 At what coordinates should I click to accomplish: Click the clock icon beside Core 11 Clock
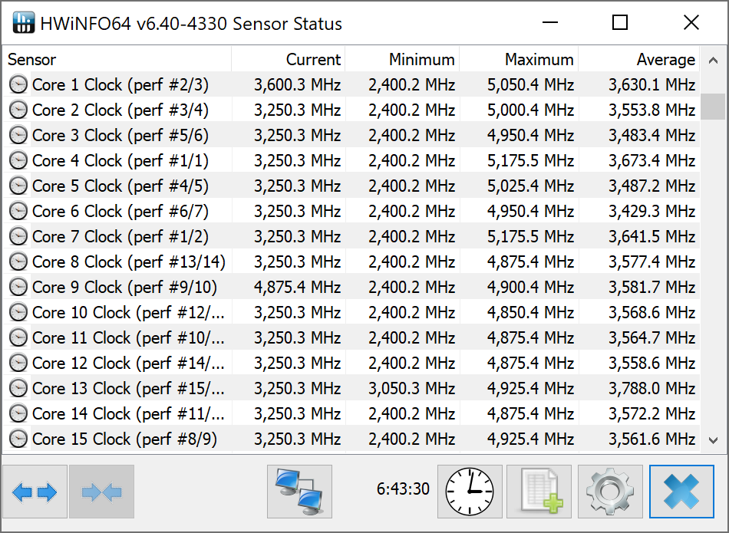pos(18,338)
